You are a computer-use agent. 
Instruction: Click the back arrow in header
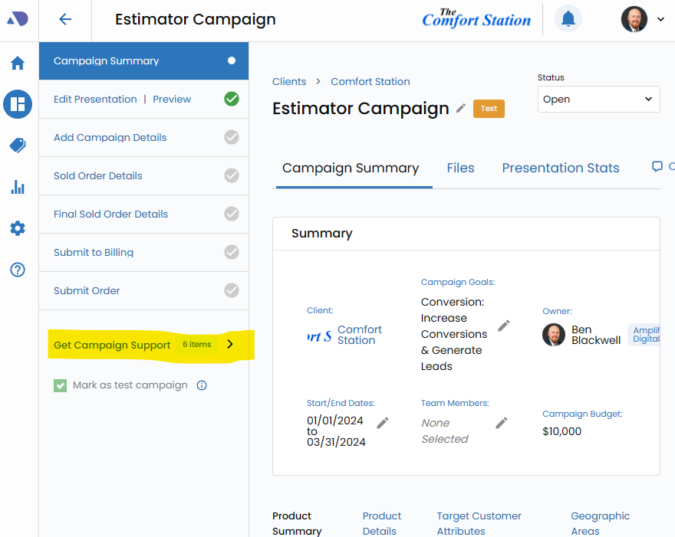[65, 20]
